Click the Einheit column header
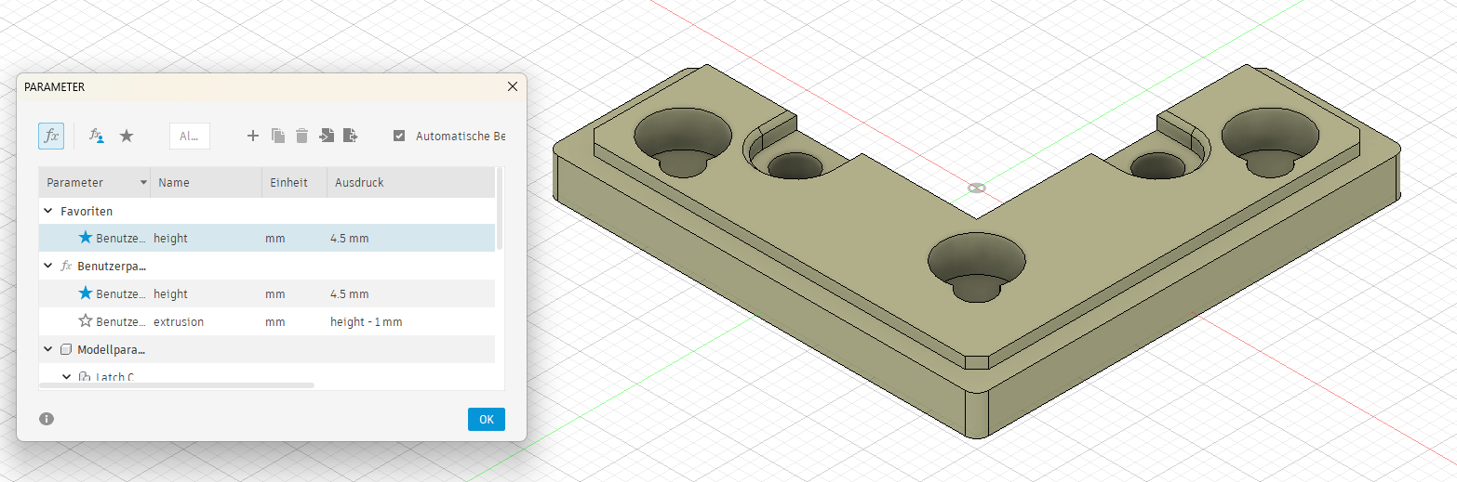Image resolution: width=1457 pixels, height=482 pixels. pyautogui.click(x=294, y=182)
